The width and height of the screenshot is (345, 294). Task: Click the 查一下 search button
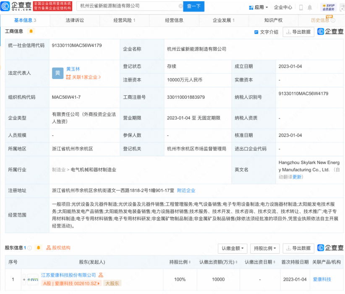click(x=194, y=6)
